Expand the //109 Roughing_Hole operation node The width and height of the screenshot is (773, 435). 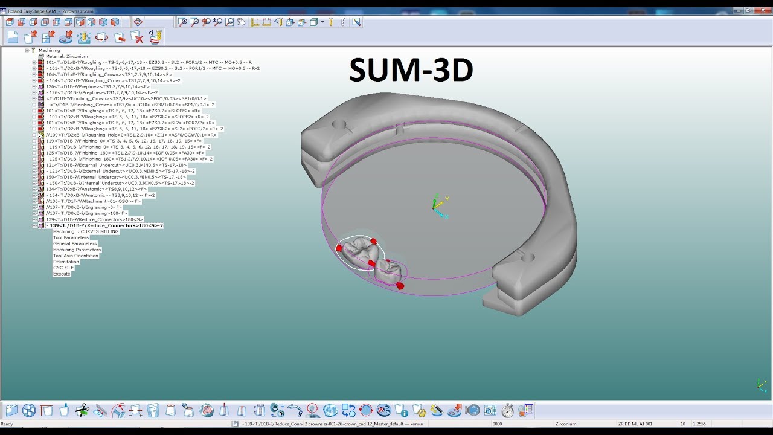pos(34,135)
